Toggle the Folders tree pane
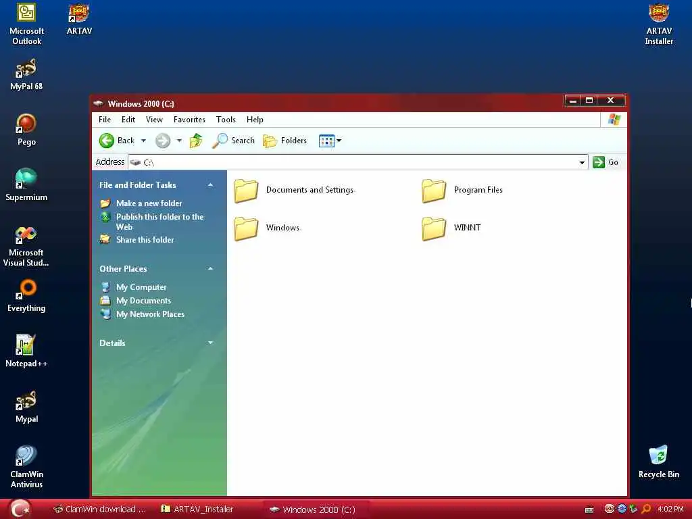The width and height of the screenshot is (692, 519). pyautogui.click(x=285, y=141)
